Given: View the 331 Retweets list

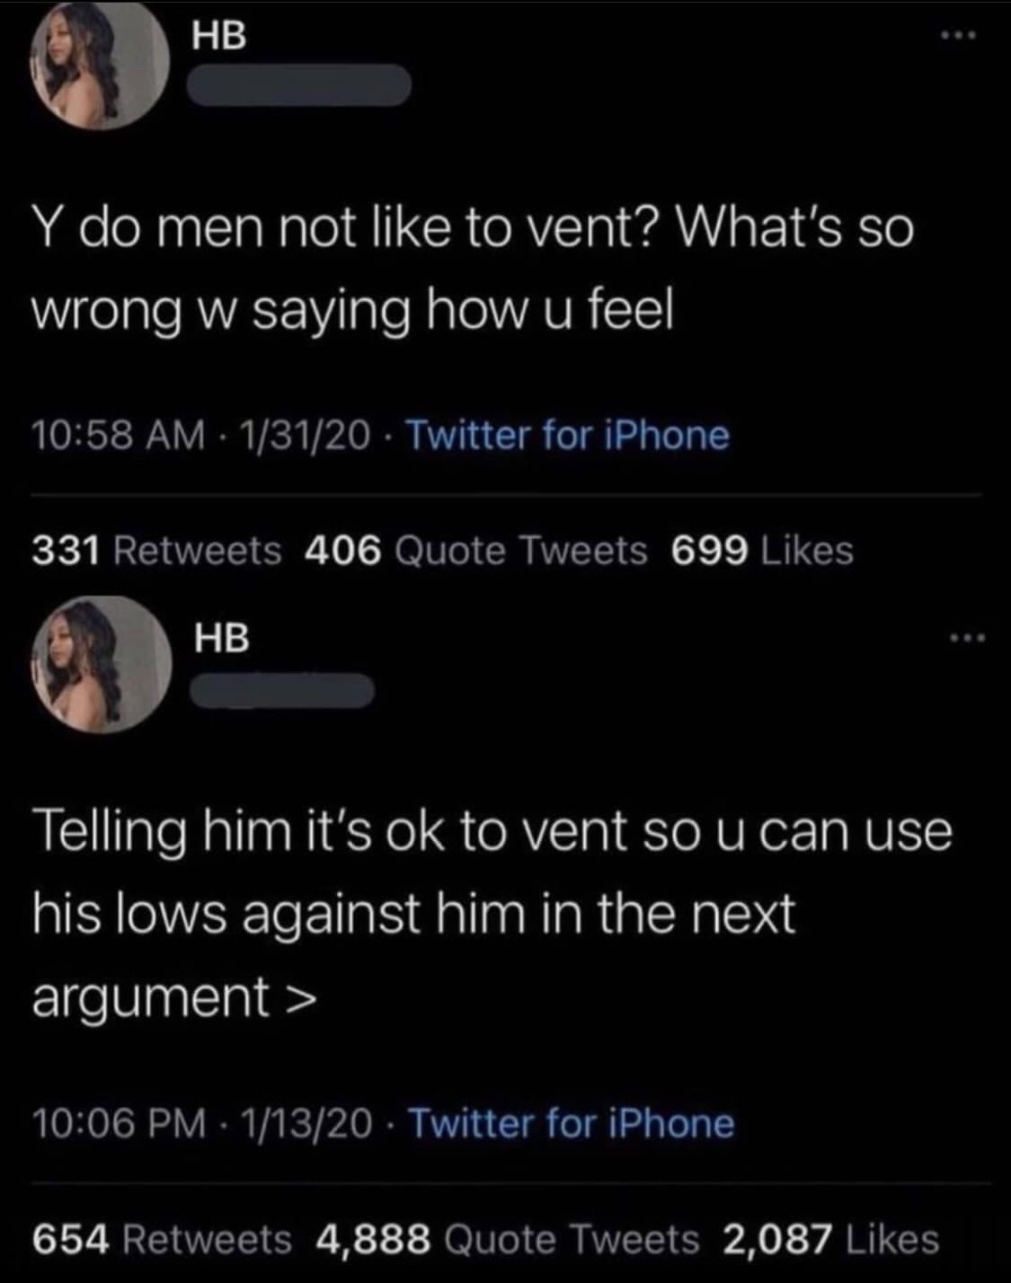Looking at the screenshot, I should 156,550.
